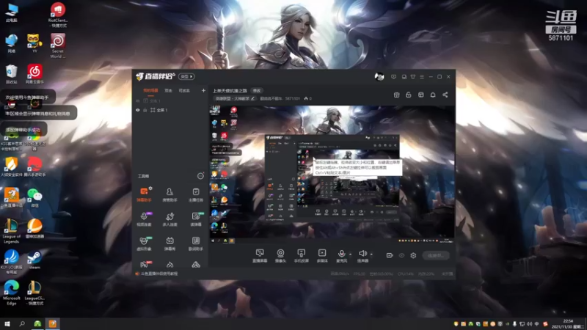587x330 pixels.
Task: Open 微信 WeChat desktop shortcut
Action: (34, 199)
